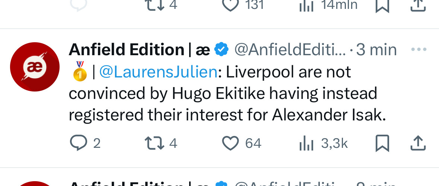Reply to the Anfield Edition Isak tweet
Image resolution: width=439 pixels, height=186 pixels.
(77, 143)
